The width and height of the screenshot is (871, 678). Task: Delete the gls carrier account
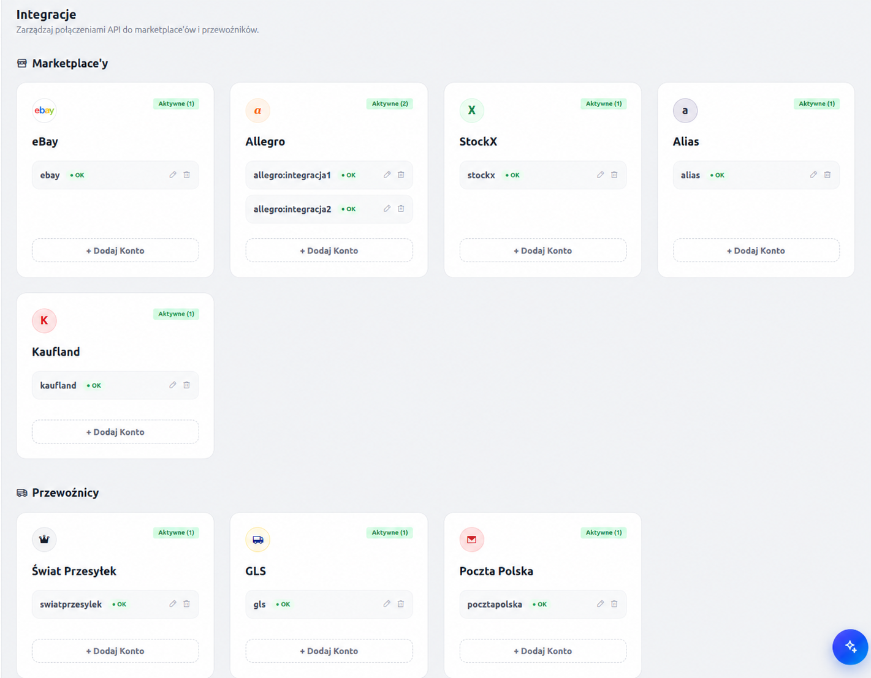click(401, 604)
